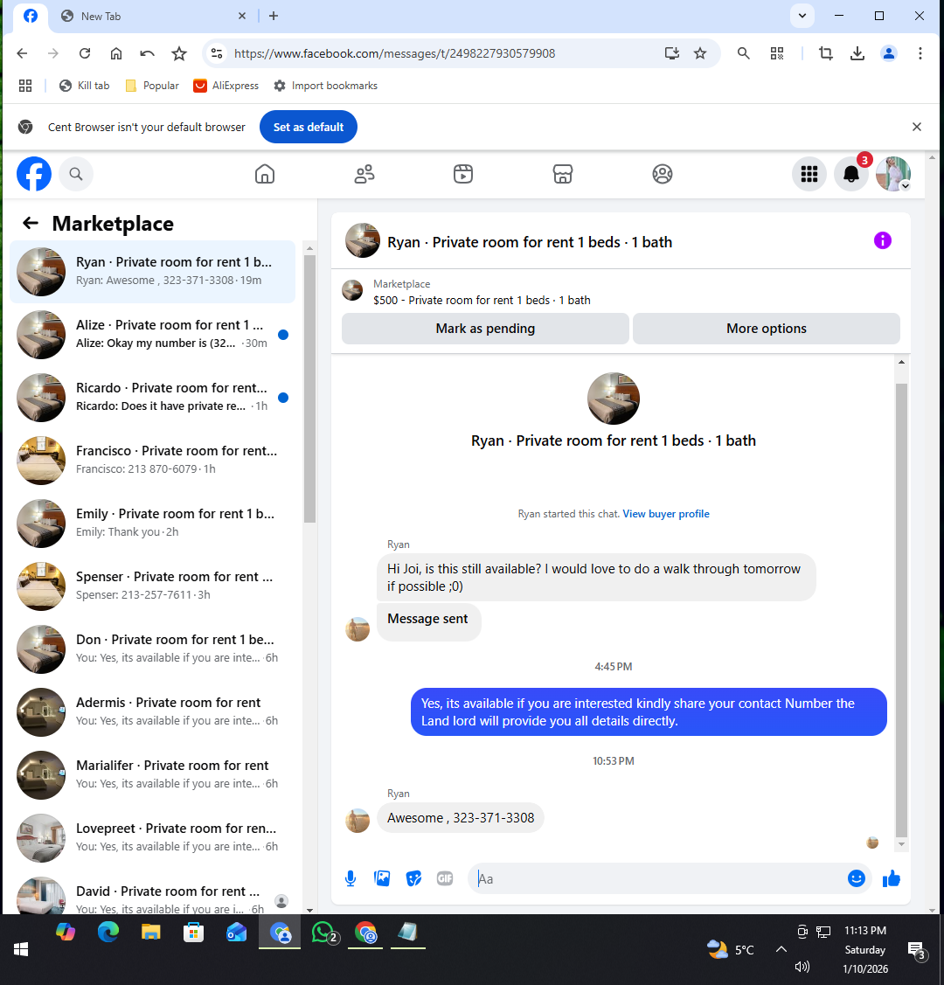The height and width of the screenshot is (985, 944).
Task: Bookmark this page with star in address bar
Action: [x=699, y=53]
